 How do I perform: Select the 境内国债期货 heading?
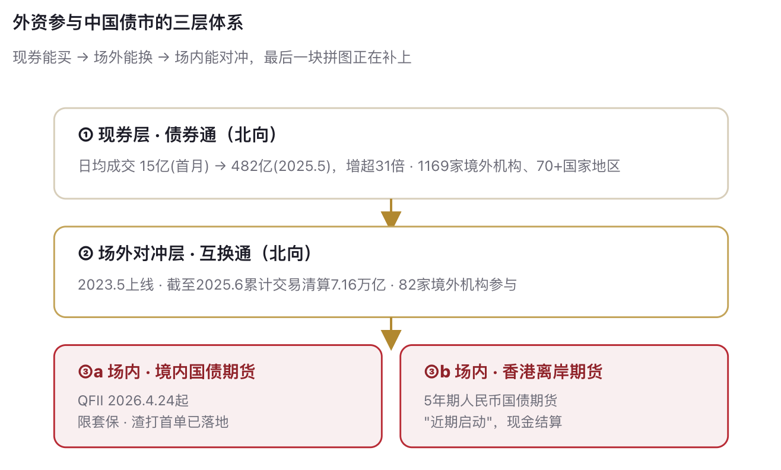[x=205, y=372]
